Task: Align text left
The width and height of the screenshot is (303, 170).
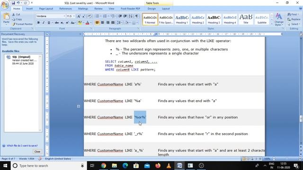Action: 97,23
